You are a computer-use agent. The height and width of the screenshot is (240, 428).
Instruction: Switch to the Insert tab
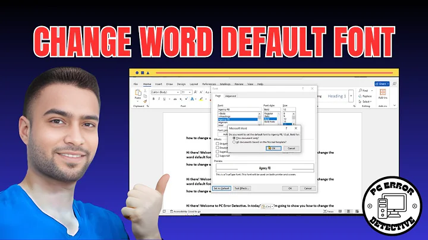click(x=159, y=84)
